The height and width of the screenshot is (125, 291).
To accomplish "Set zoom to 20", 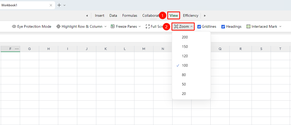I will coord(191,94).
